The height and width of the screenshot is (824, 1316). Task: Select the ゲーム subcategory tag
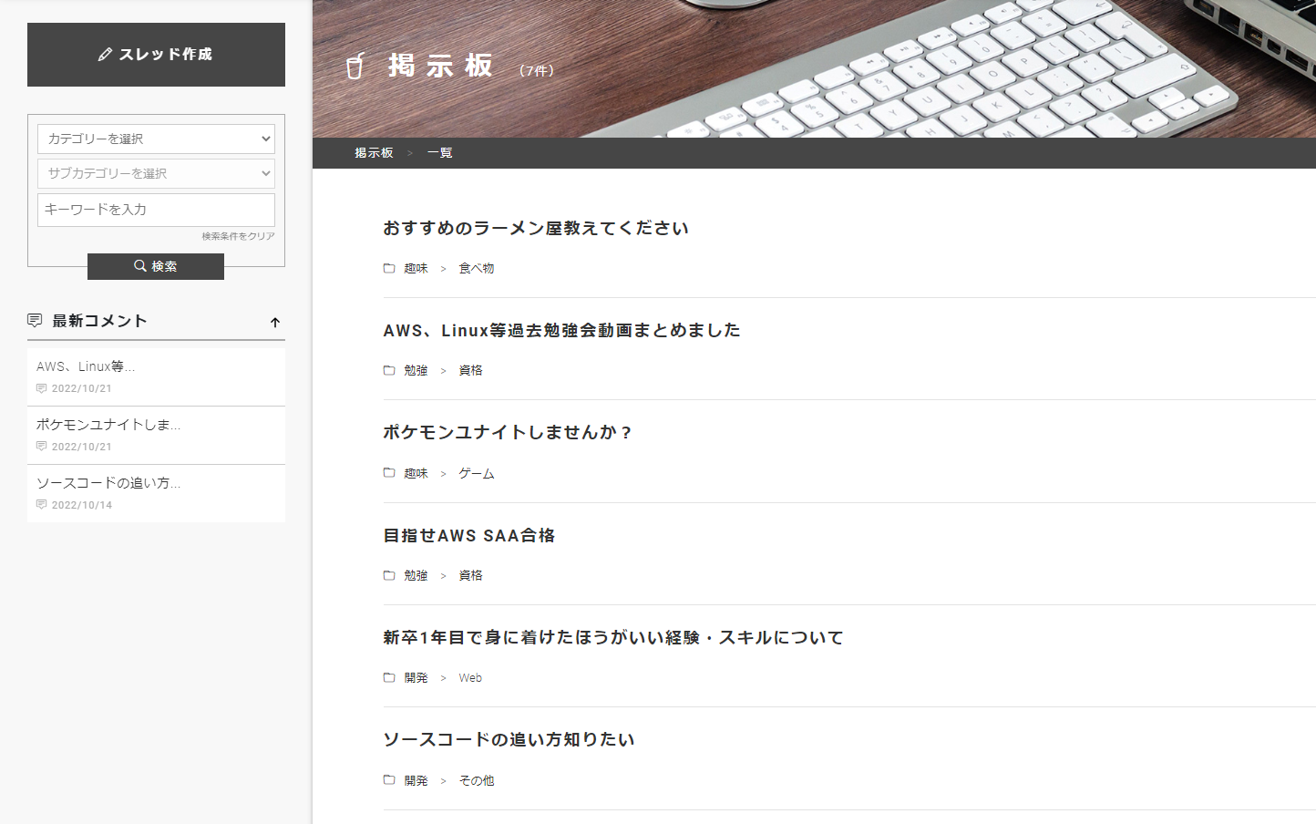[476, 474]
